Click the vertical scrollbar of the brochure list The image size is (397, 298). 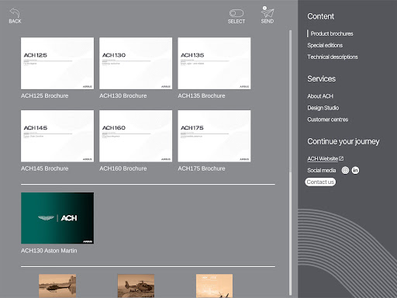290,162
